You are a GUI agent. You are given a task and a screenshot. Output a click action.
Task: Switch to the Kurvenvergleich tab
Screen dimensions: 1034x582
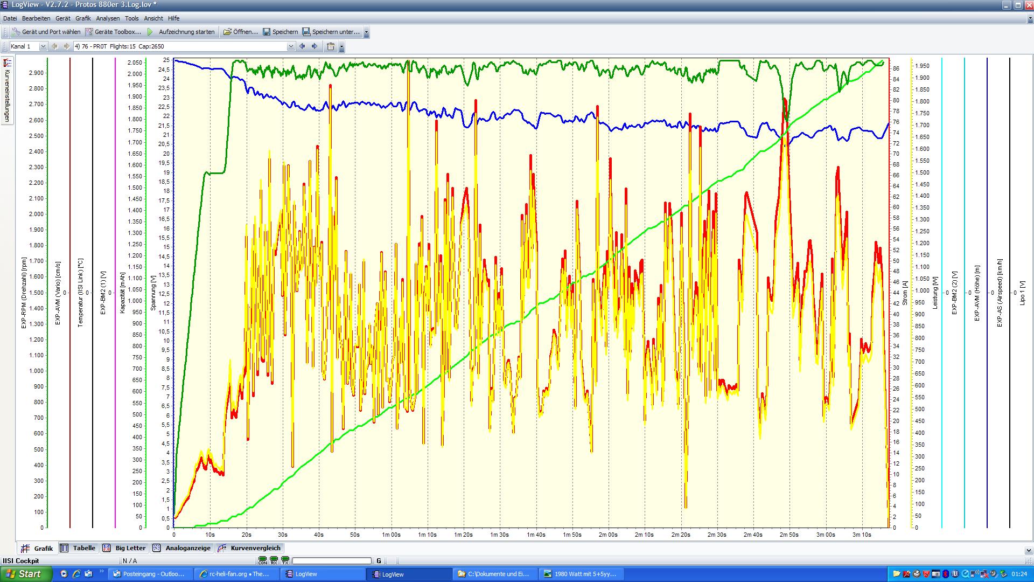tap(249, 548)
